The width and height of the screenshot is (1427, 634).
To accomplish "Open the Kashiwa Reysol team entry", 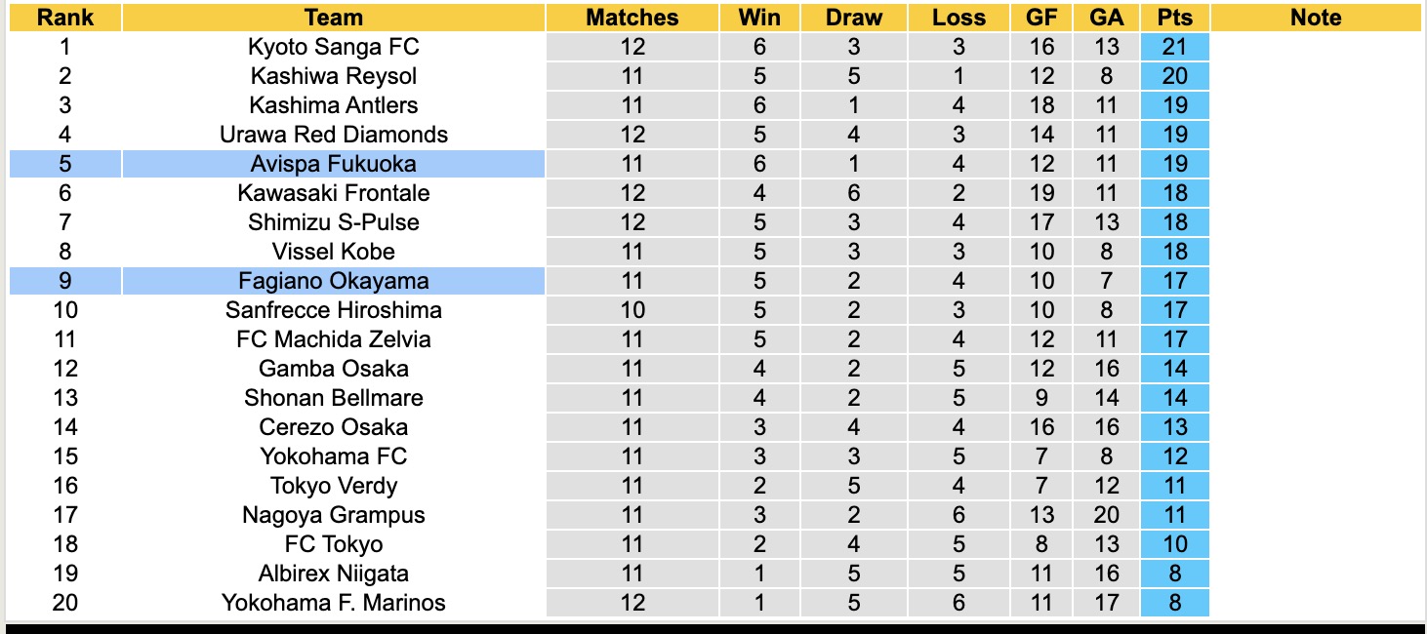I will 333,76.
